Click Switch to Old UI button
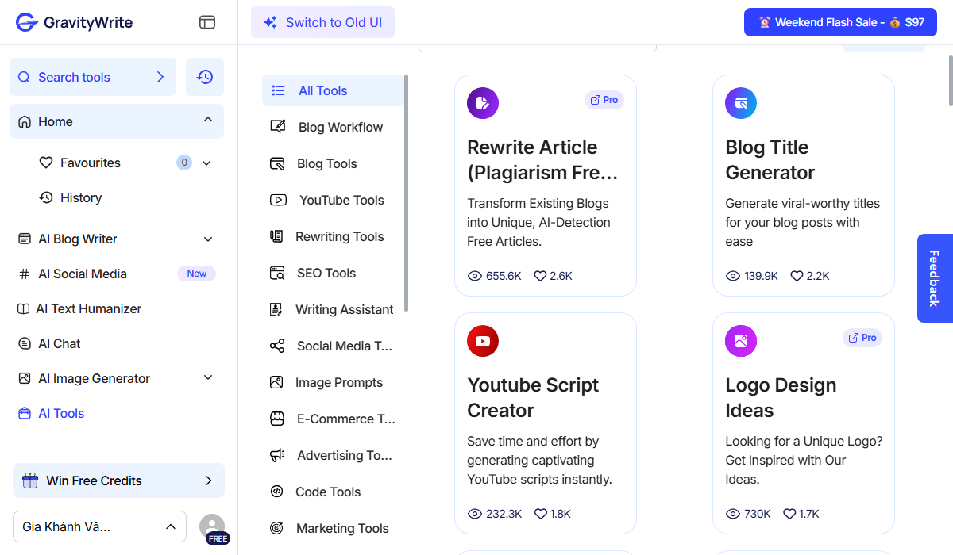 [x=322, y=22]
